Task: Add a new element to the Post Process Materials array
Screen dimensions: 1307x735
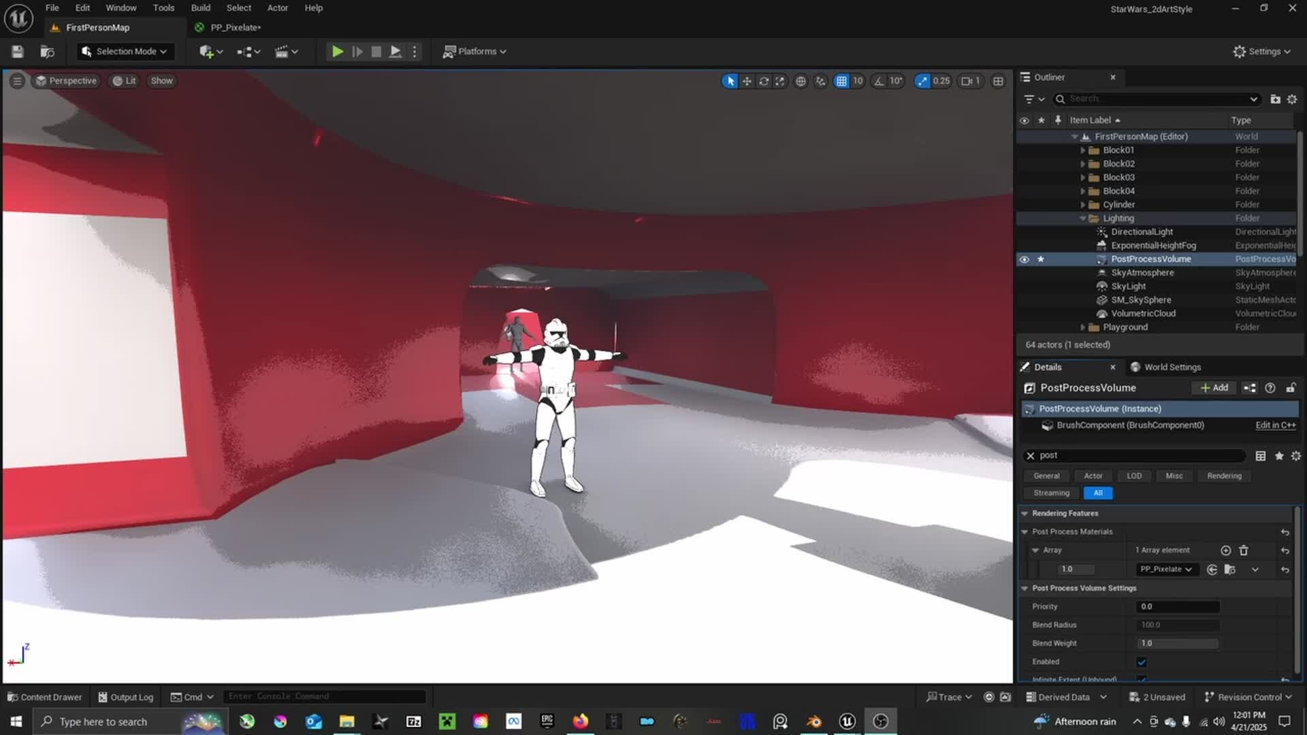Action: click(1226, 550)
